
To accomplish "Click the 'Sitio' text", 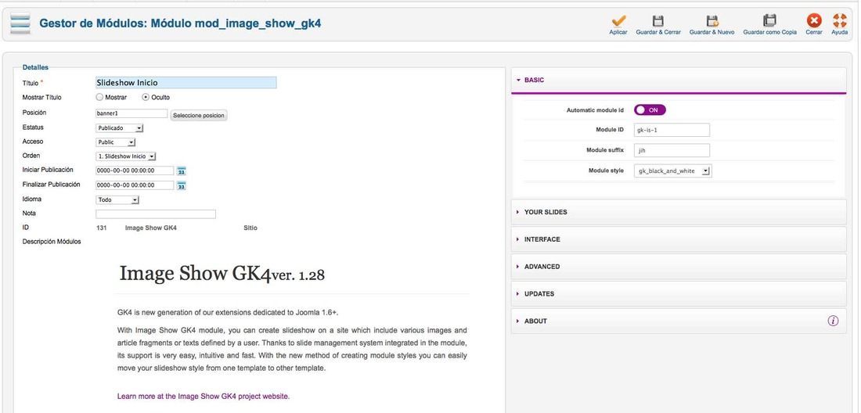I will point(250,228).
